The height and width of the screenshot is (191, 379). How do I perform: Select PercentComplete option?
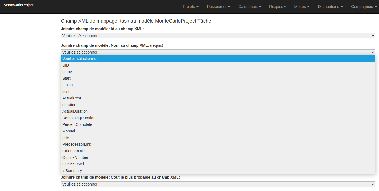click(x=77, y=124)
